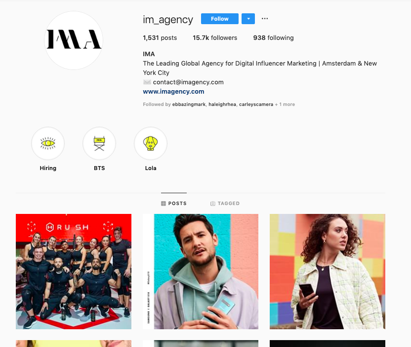View the 15.7k followers list

pos(215,38)
